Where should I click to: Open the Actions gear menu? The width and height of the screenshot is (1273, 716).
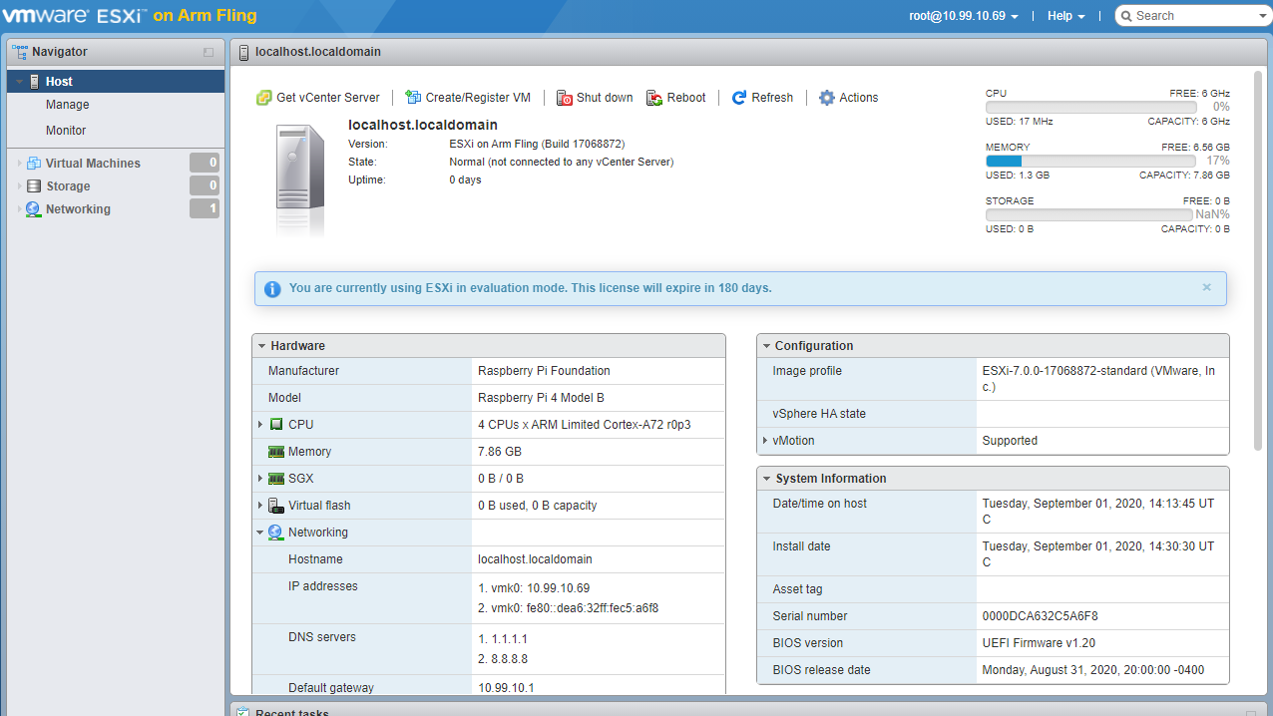[x=827, y=98]
